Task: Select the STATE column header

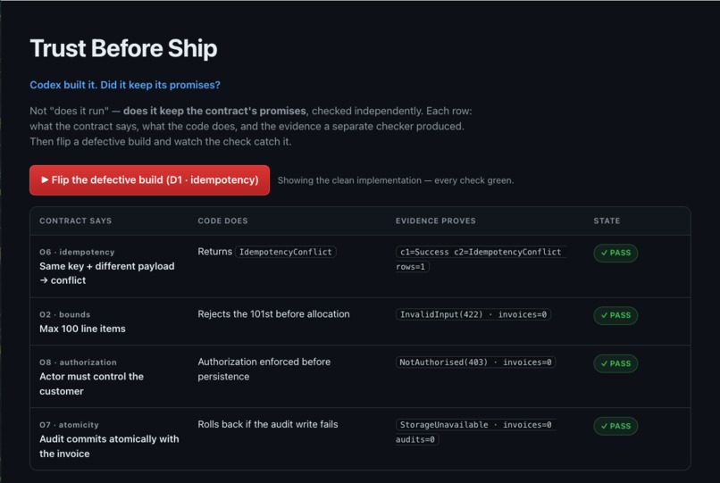Action: [x=607, y=221]
